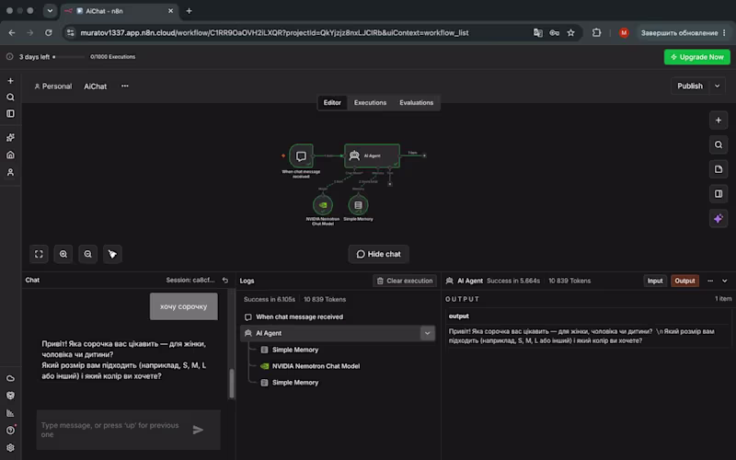Open the browser tab search dropdown

pos(50,11)
